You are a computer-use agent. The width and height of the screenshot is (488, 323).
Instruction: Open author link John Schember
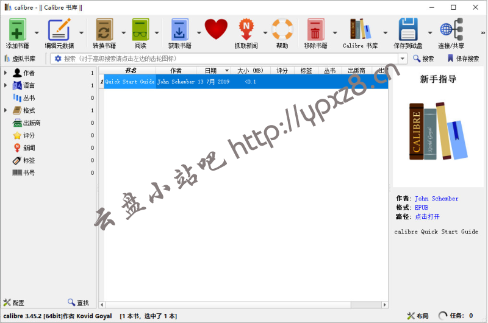click(436, 198)
